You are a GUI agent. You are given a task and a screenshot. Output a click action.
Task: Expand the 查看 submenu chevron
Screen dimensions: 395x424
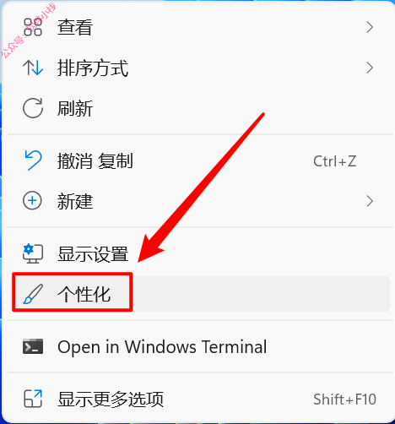pos(370,27)
